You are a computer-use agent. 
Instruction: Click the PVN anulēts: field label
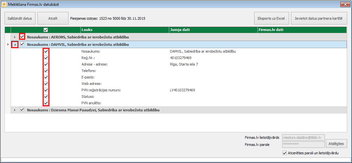pos(92,103)
